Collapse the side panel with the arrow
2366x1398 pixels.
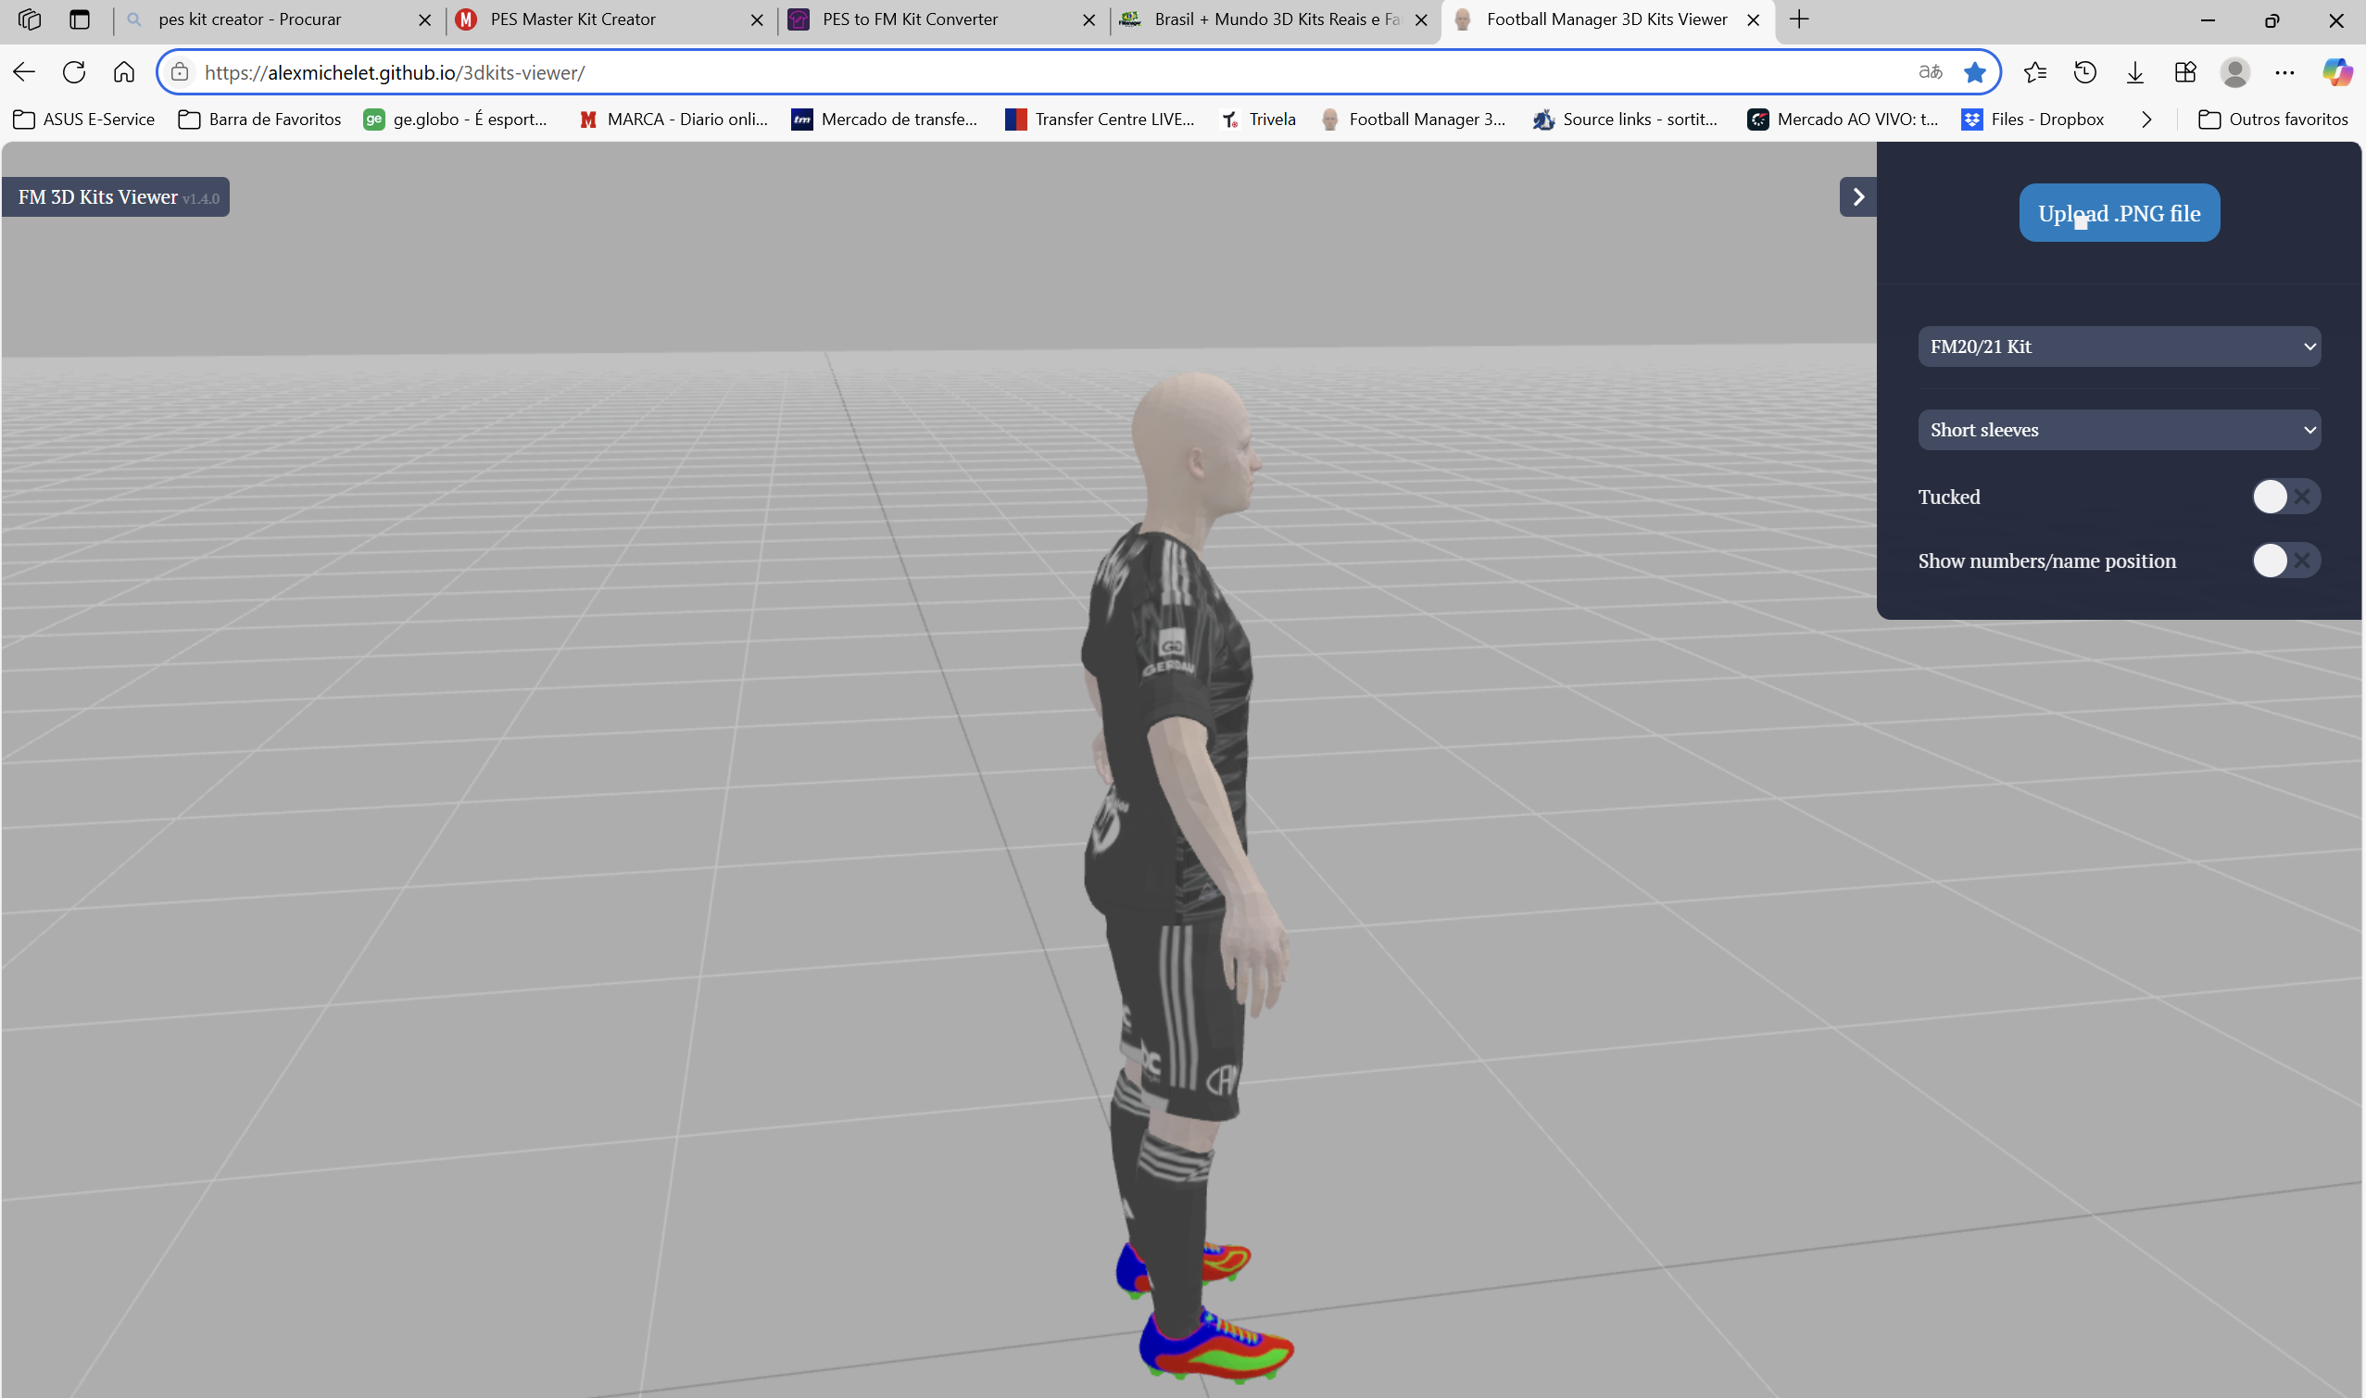(x=1857, y=197)
